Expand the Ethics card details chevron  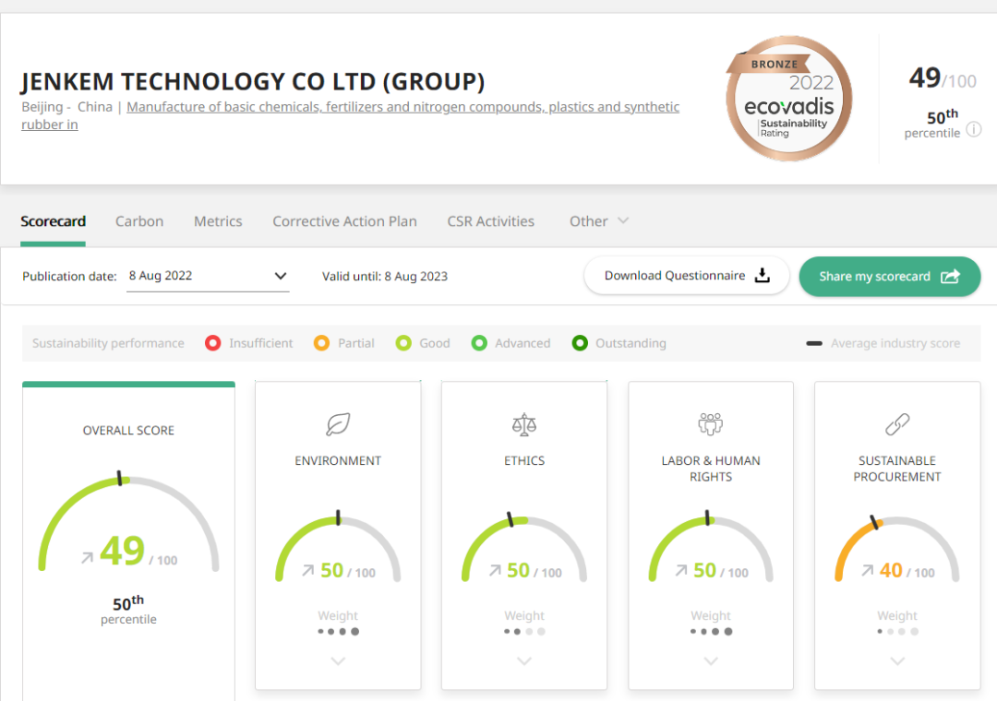tap(524, 661)
